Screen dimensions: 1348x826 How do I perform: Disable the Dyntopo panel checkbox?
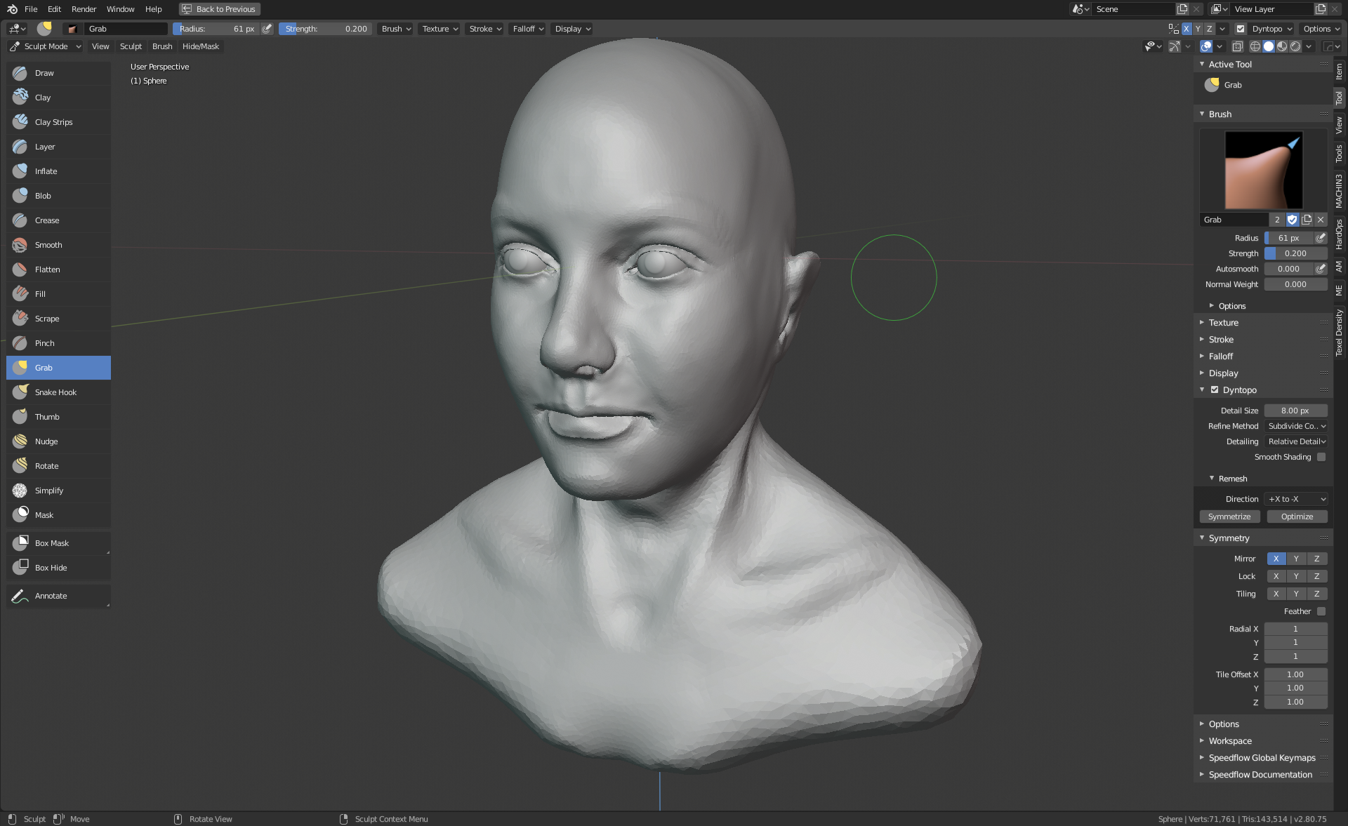tap(1215, 390)
